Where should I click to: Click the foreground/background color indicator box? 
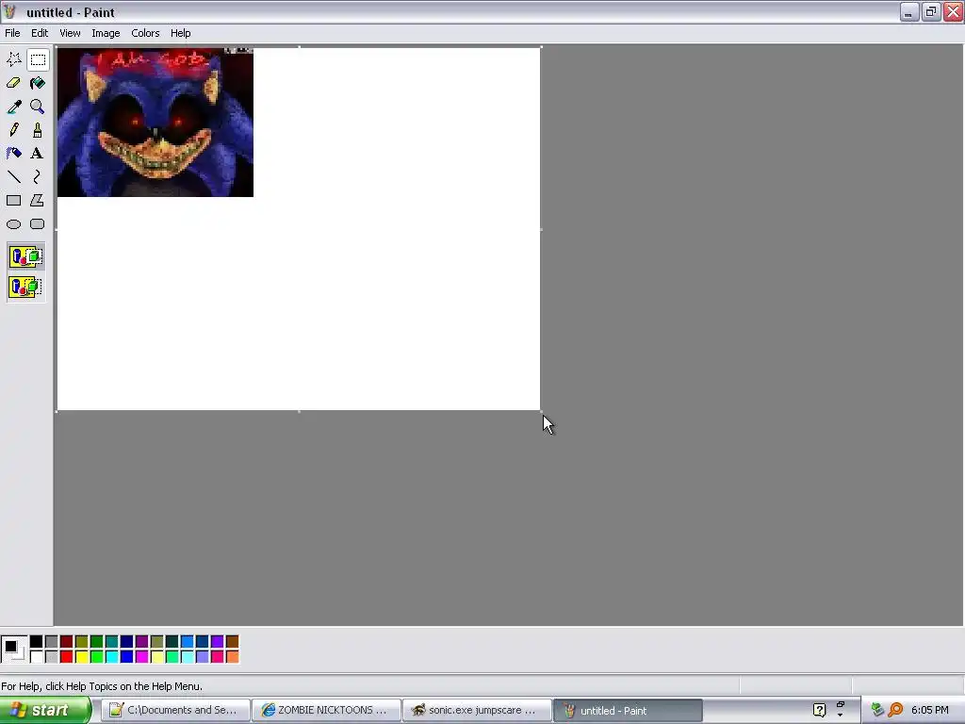click(14, 650)
